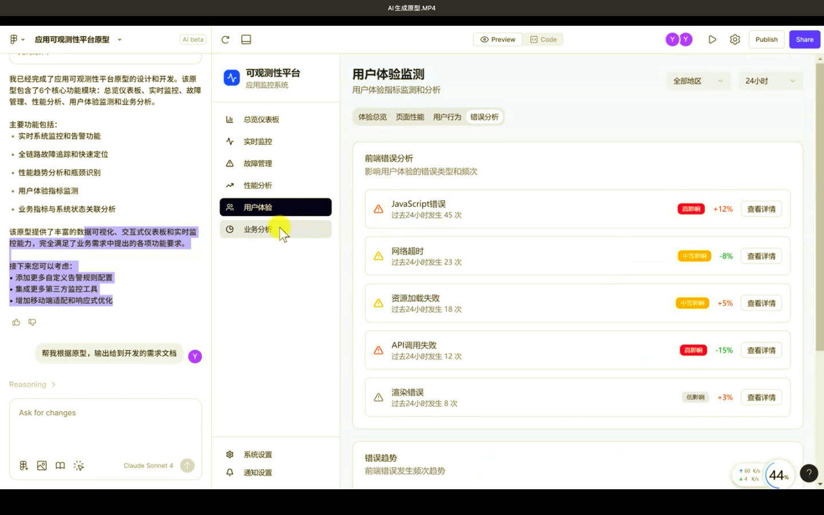The width and height of the screenshot is (824, 515).
Task: Click the sparkle enhance icon in prompt box
Action: tap(79, 466)
